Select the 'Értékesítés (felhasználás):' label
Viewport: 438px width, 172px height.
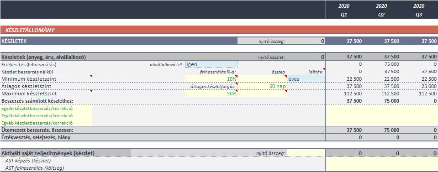point(29,64)
